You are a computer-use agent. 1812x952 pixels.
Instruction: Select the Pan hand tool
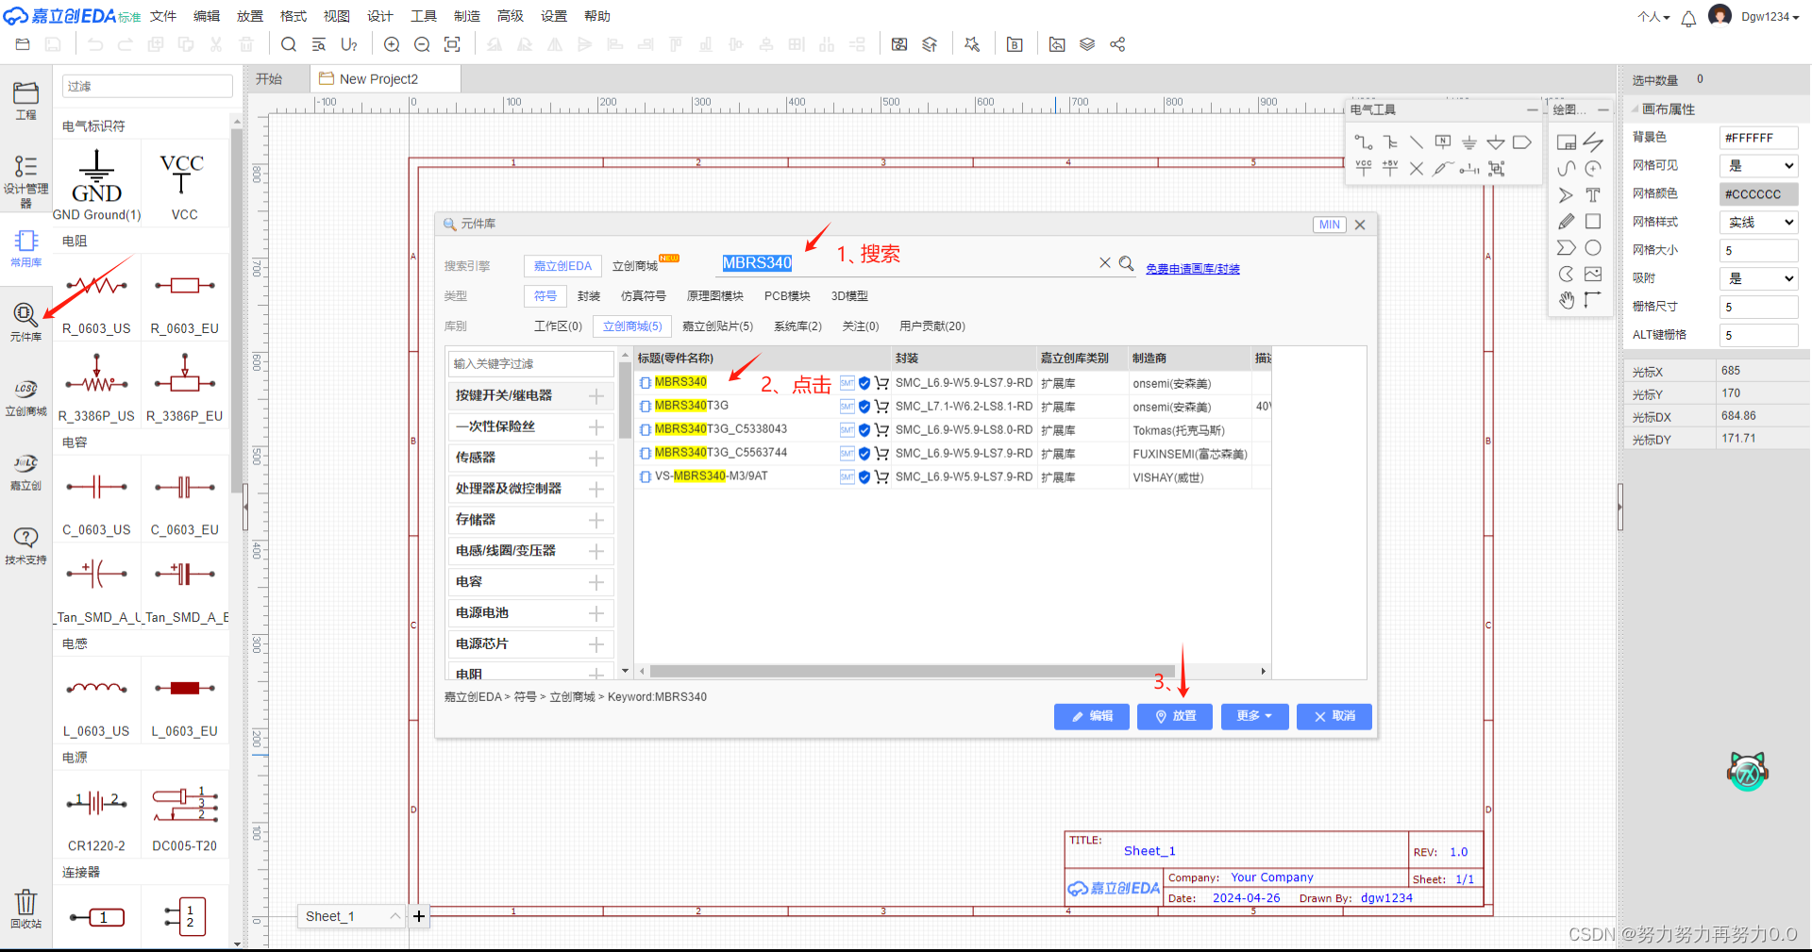(1567, 300)
